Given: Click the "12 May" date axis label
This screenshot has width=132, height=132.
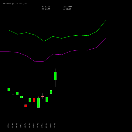Looking at the screenshot, I should coord(25,125).
